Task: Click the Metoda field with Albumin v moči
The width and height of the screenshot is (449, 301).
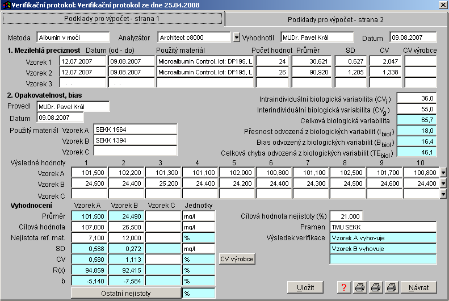Action: pos(64,37)
